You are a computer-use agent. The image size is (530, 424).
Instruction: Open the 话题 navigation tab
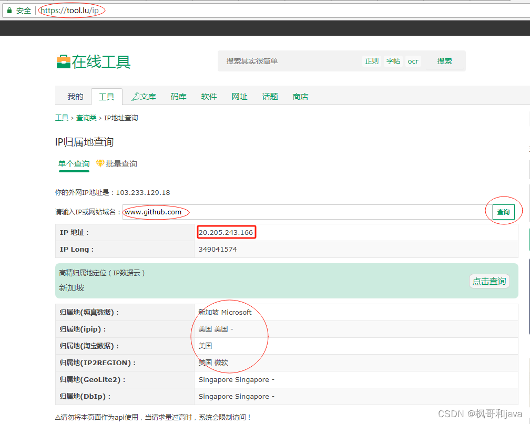coord(270,97)
